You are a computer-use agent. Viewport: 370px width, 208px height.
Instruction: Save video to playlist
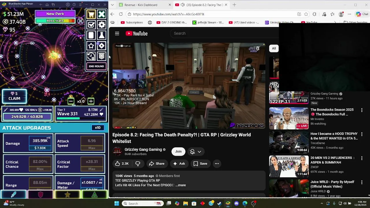click(200, 164)
